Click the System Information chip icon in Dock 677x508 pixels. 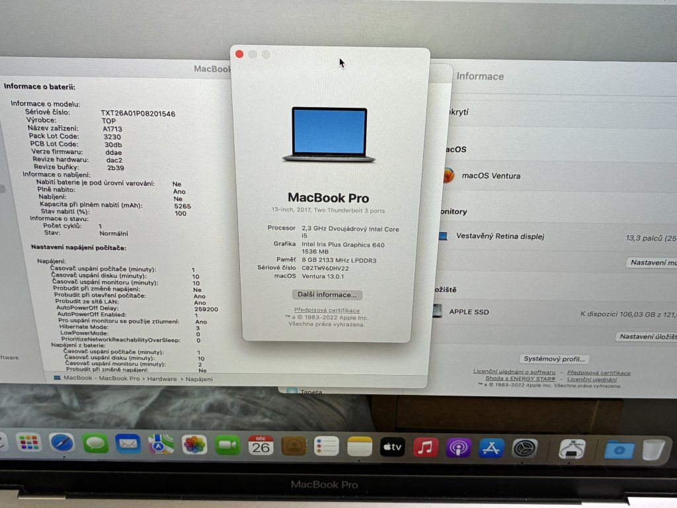(x=571, y=449)
